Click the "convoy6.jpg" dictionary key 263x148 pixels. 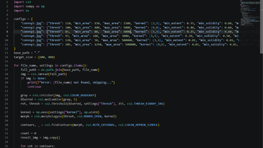pyautogui.click(x=33, y=36)
